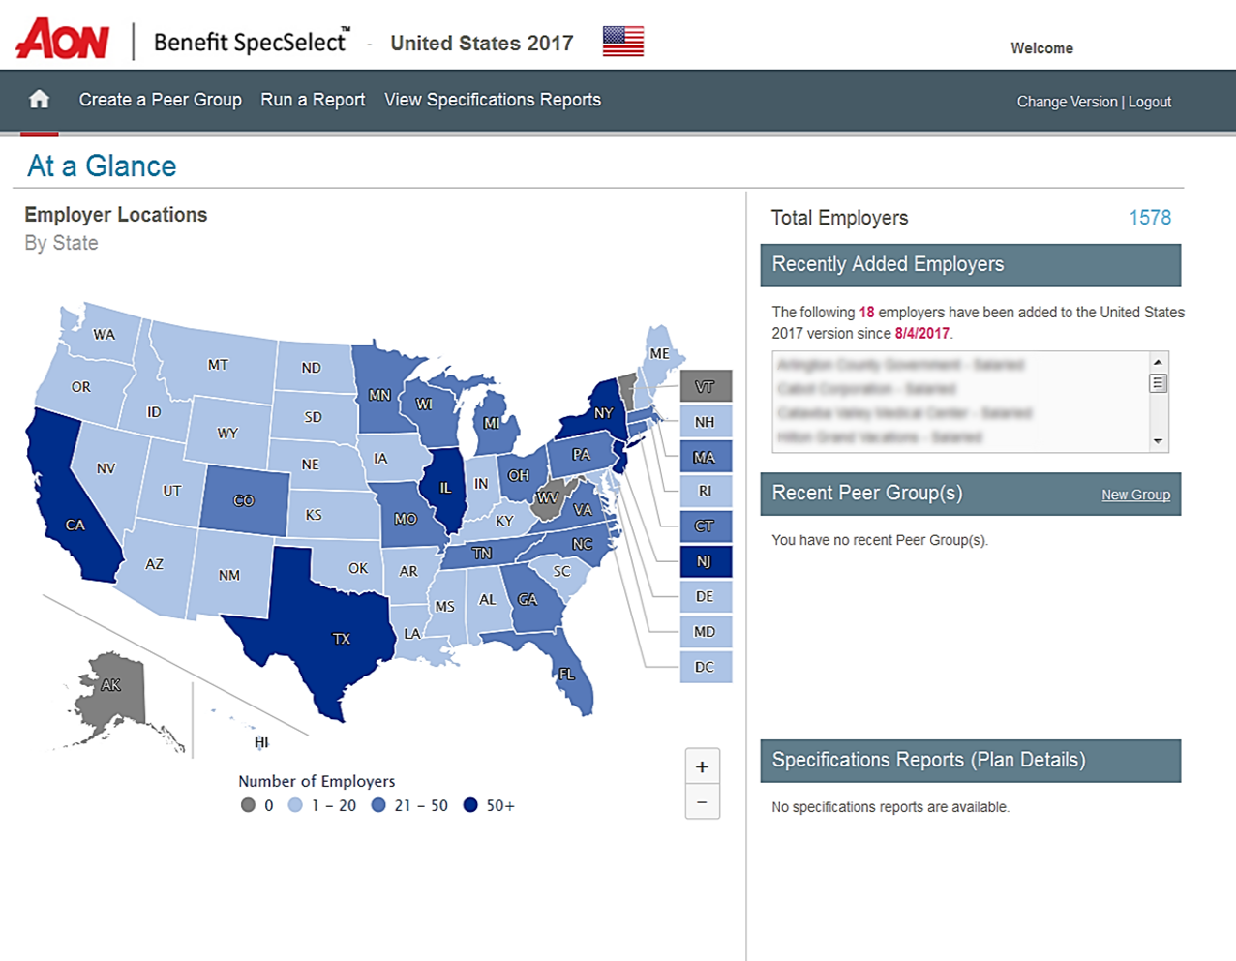The height and width of the screenshot is (961, 1236).
Task: Select Tennessee on the map
Action: [483, 553]
